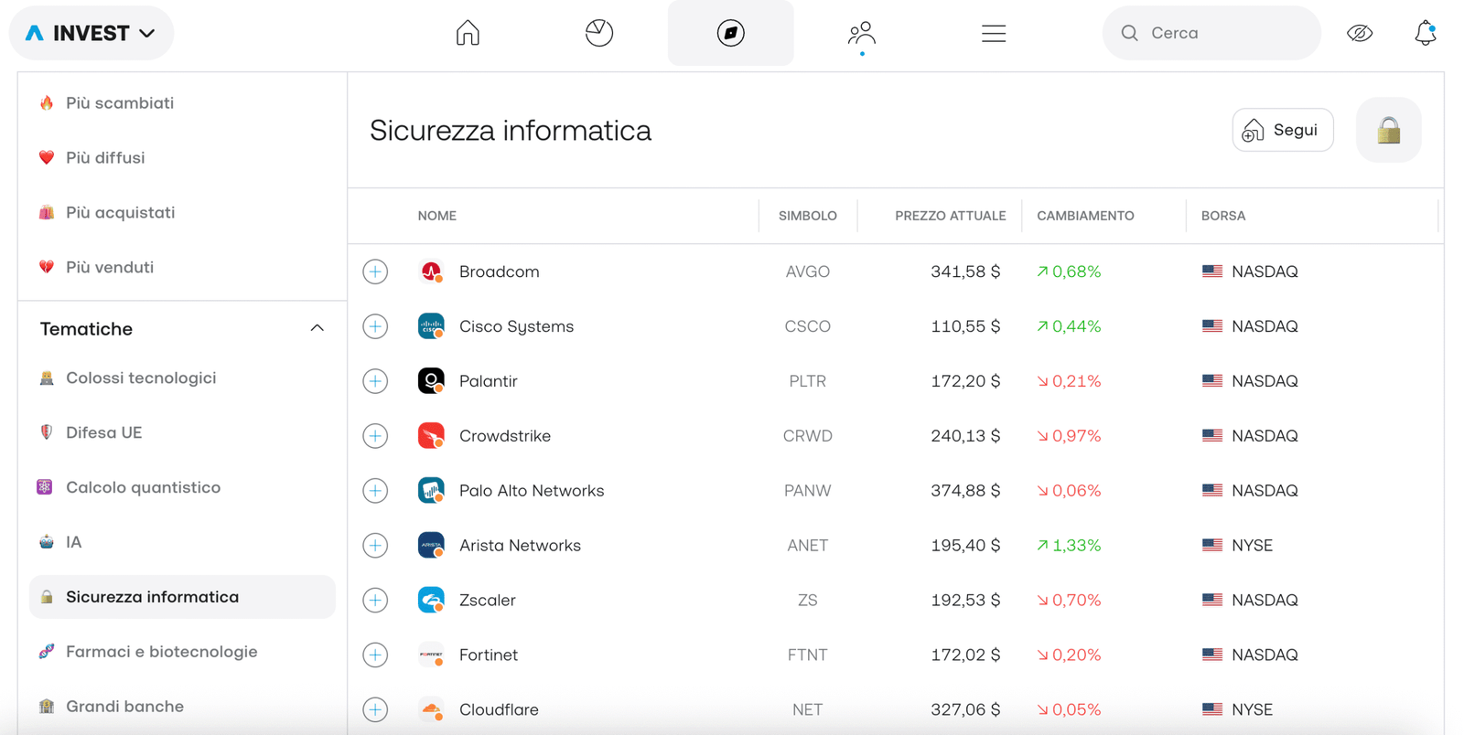1464x735 pixels.
Task: Add Arista Networks with its plus icon
Action: 375,546
